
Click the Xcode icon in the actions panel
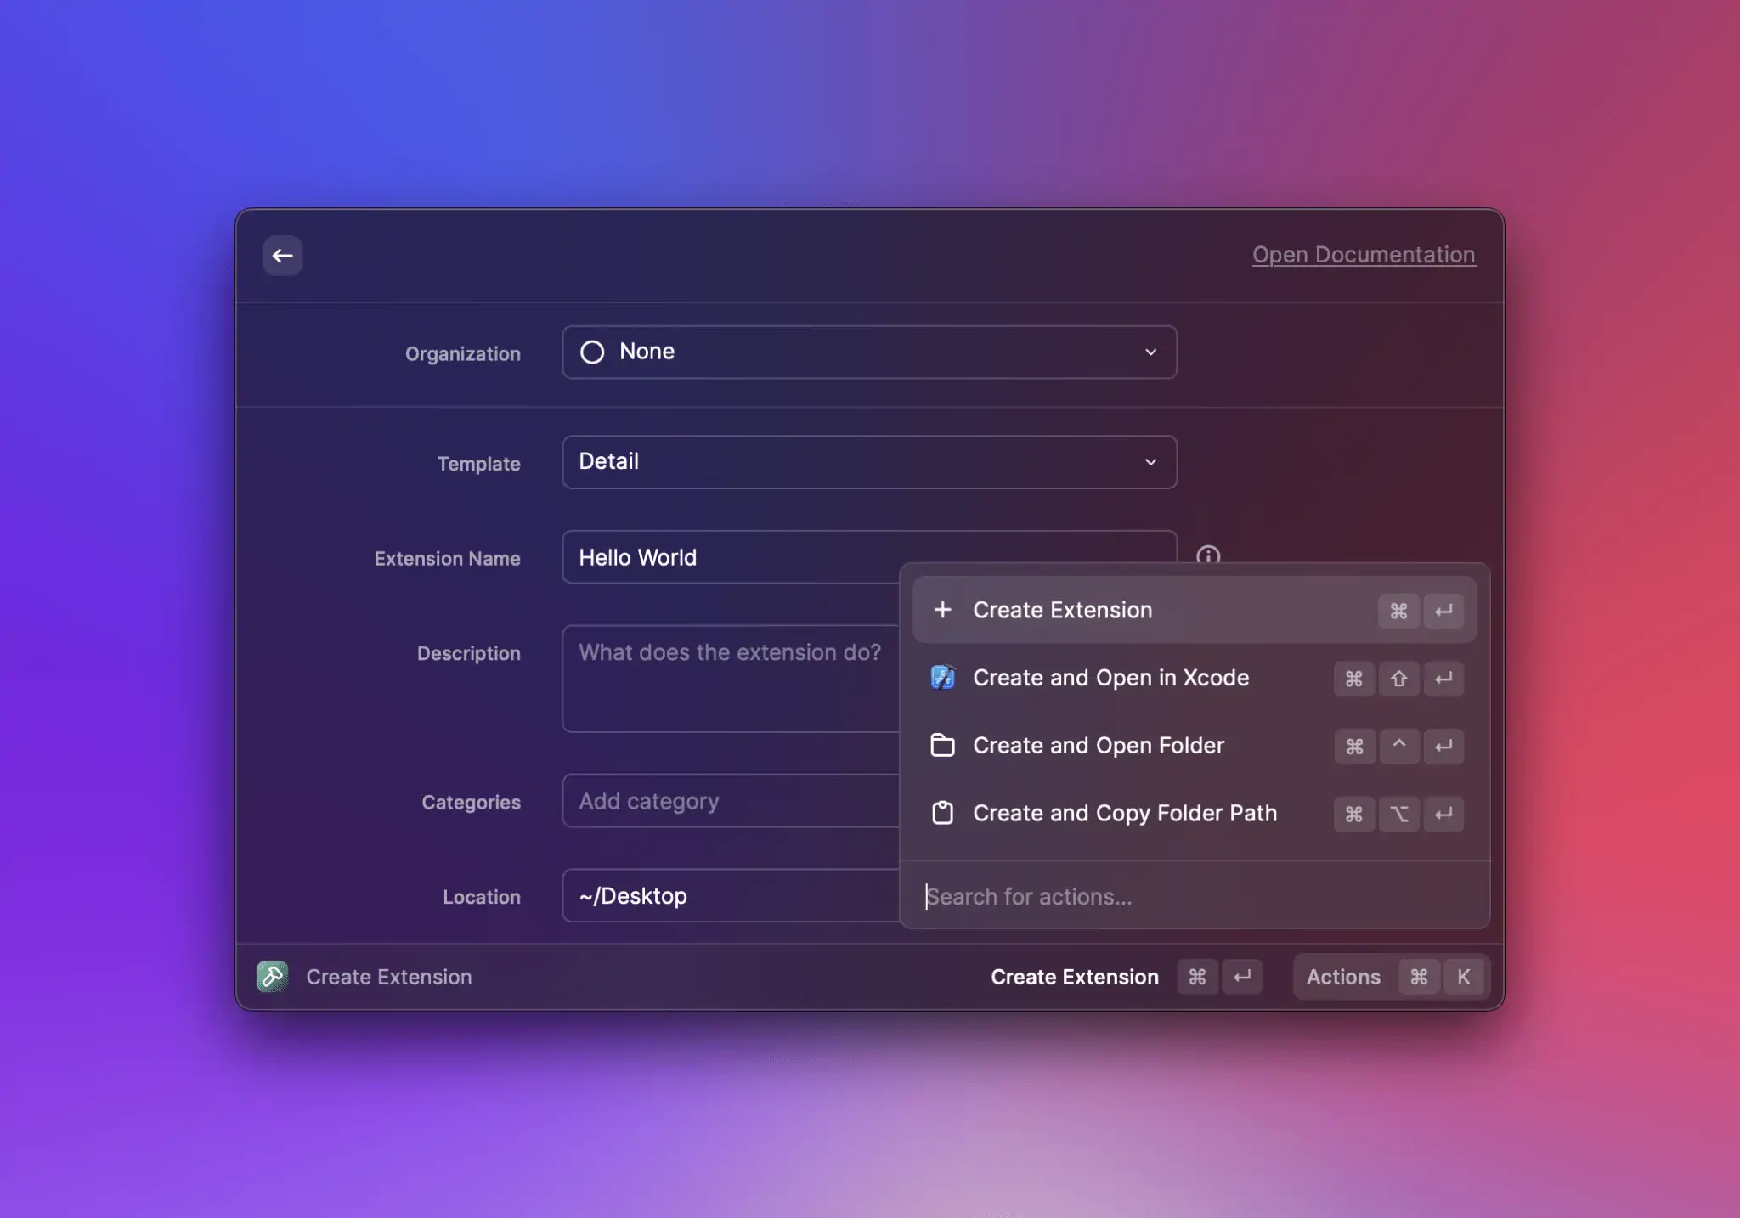(942, 678)
